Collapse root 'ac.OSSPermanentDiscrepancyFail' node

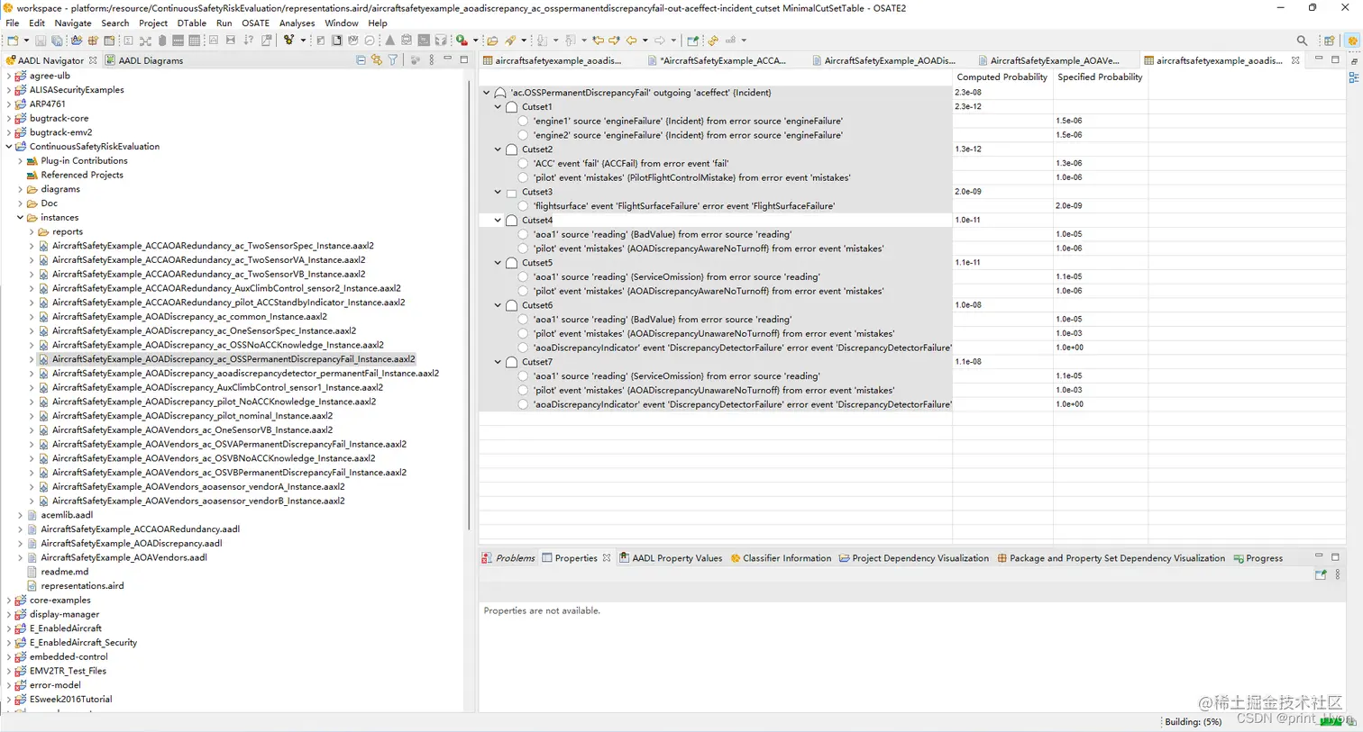[487, 93]
